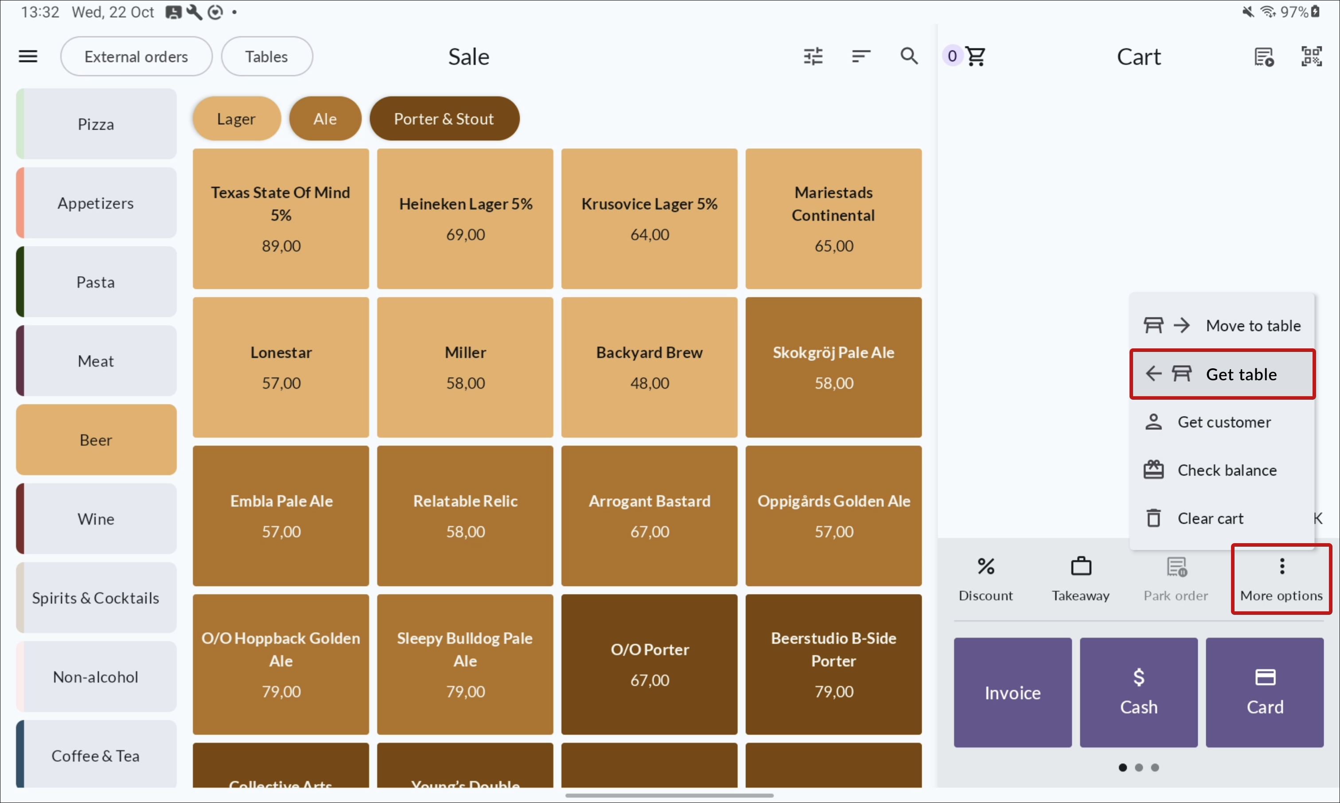Viewport: 1340px width, 803px height.
Task: Toggle the Lager subcategory filter
Action: point(236,119)
